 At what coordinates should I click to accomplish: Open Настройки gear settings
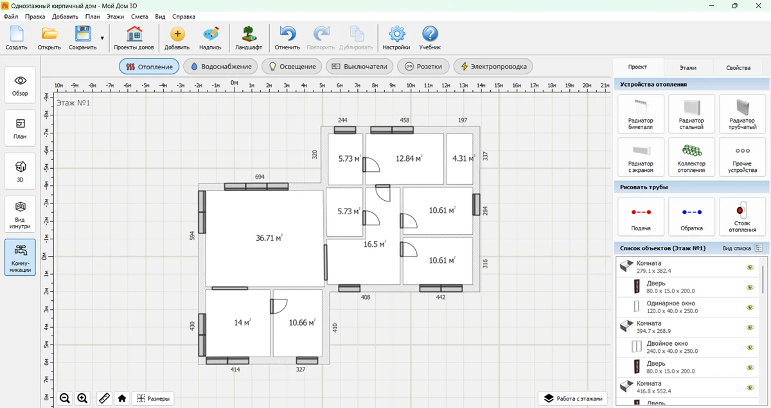(396, 38)
